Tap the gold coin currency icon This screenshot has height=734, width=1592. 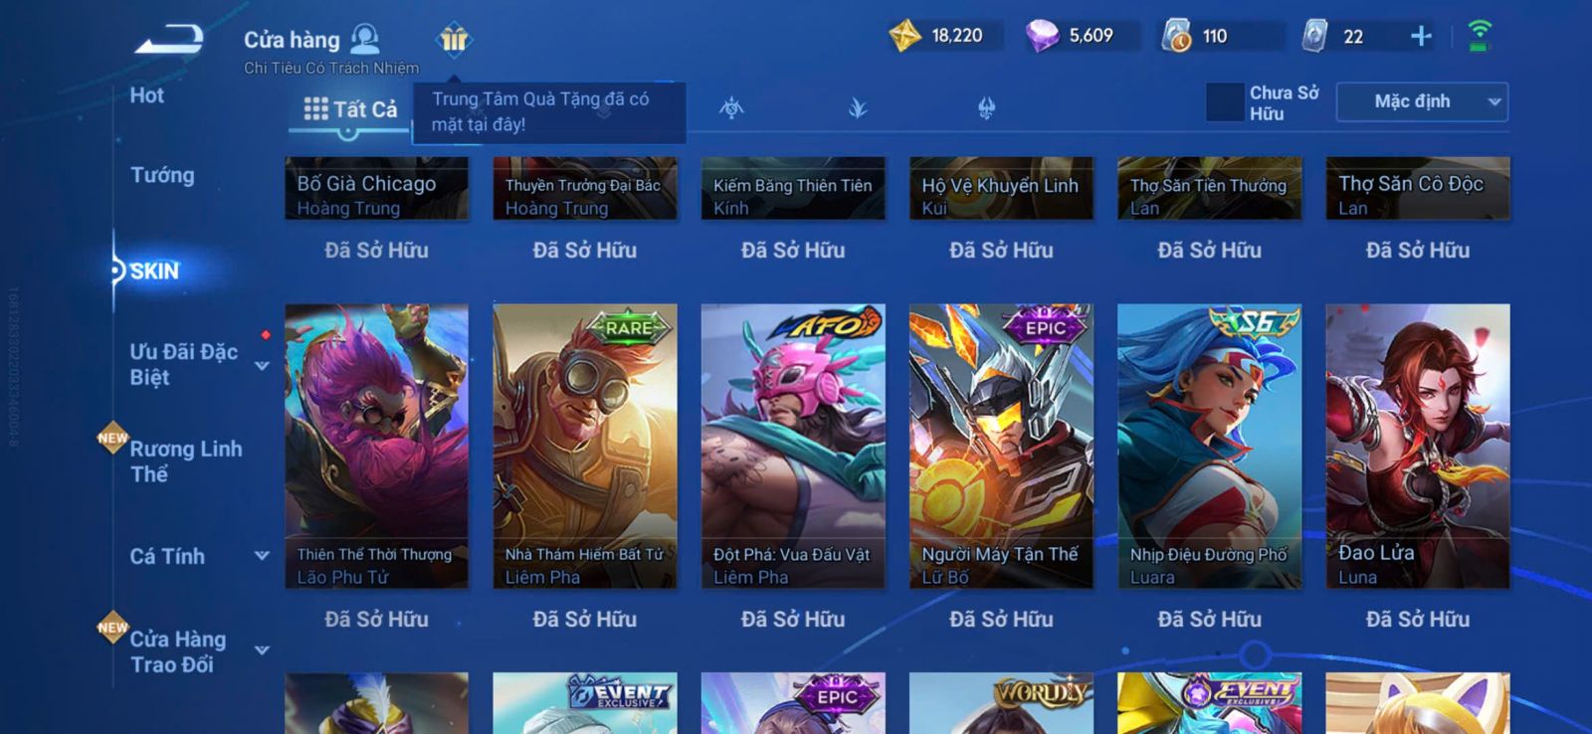pos(904,37)
